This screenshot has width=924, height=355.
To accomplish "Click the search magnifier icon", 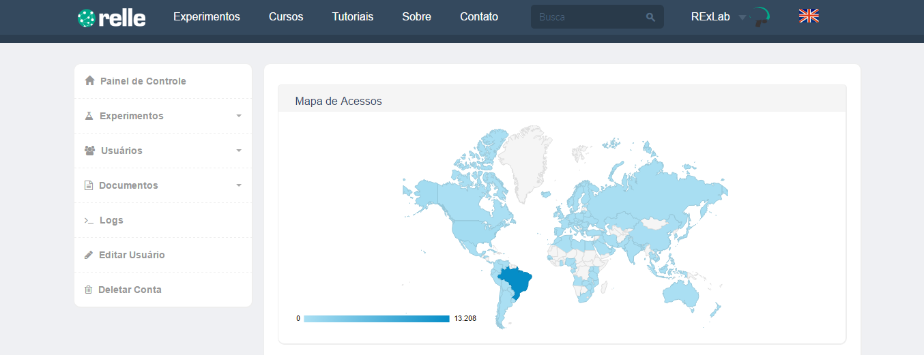I will coord(651,17).
